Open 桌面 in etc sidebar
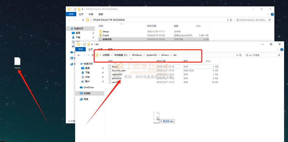 point(87,68)
